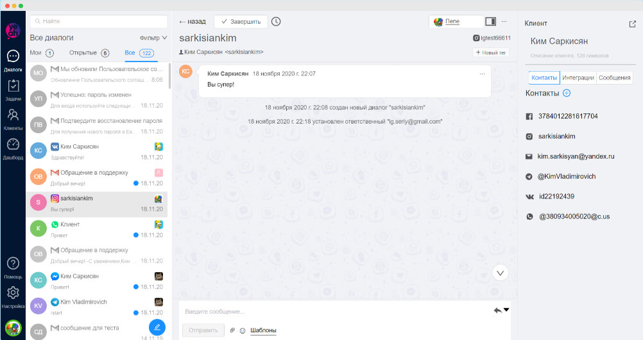Click VK contact id22192439
Image resolution: width=643 pixels, height=340 pixels.
pos(556,197)
